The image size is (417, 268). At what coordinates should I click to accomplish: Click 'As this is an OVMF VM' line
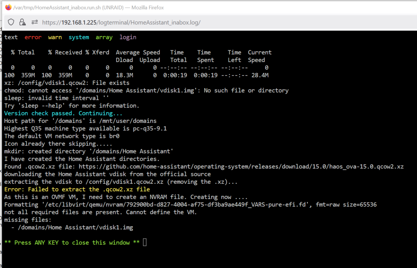tap(126, 197)
